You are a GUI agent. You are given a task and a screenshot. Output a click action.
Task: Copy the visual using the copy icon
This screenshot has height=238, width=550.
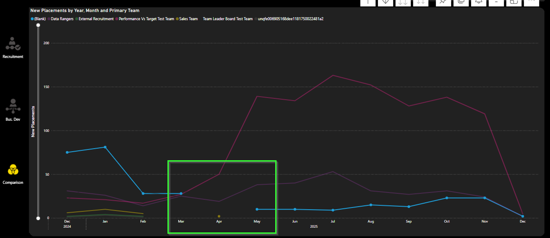point(461,2)
